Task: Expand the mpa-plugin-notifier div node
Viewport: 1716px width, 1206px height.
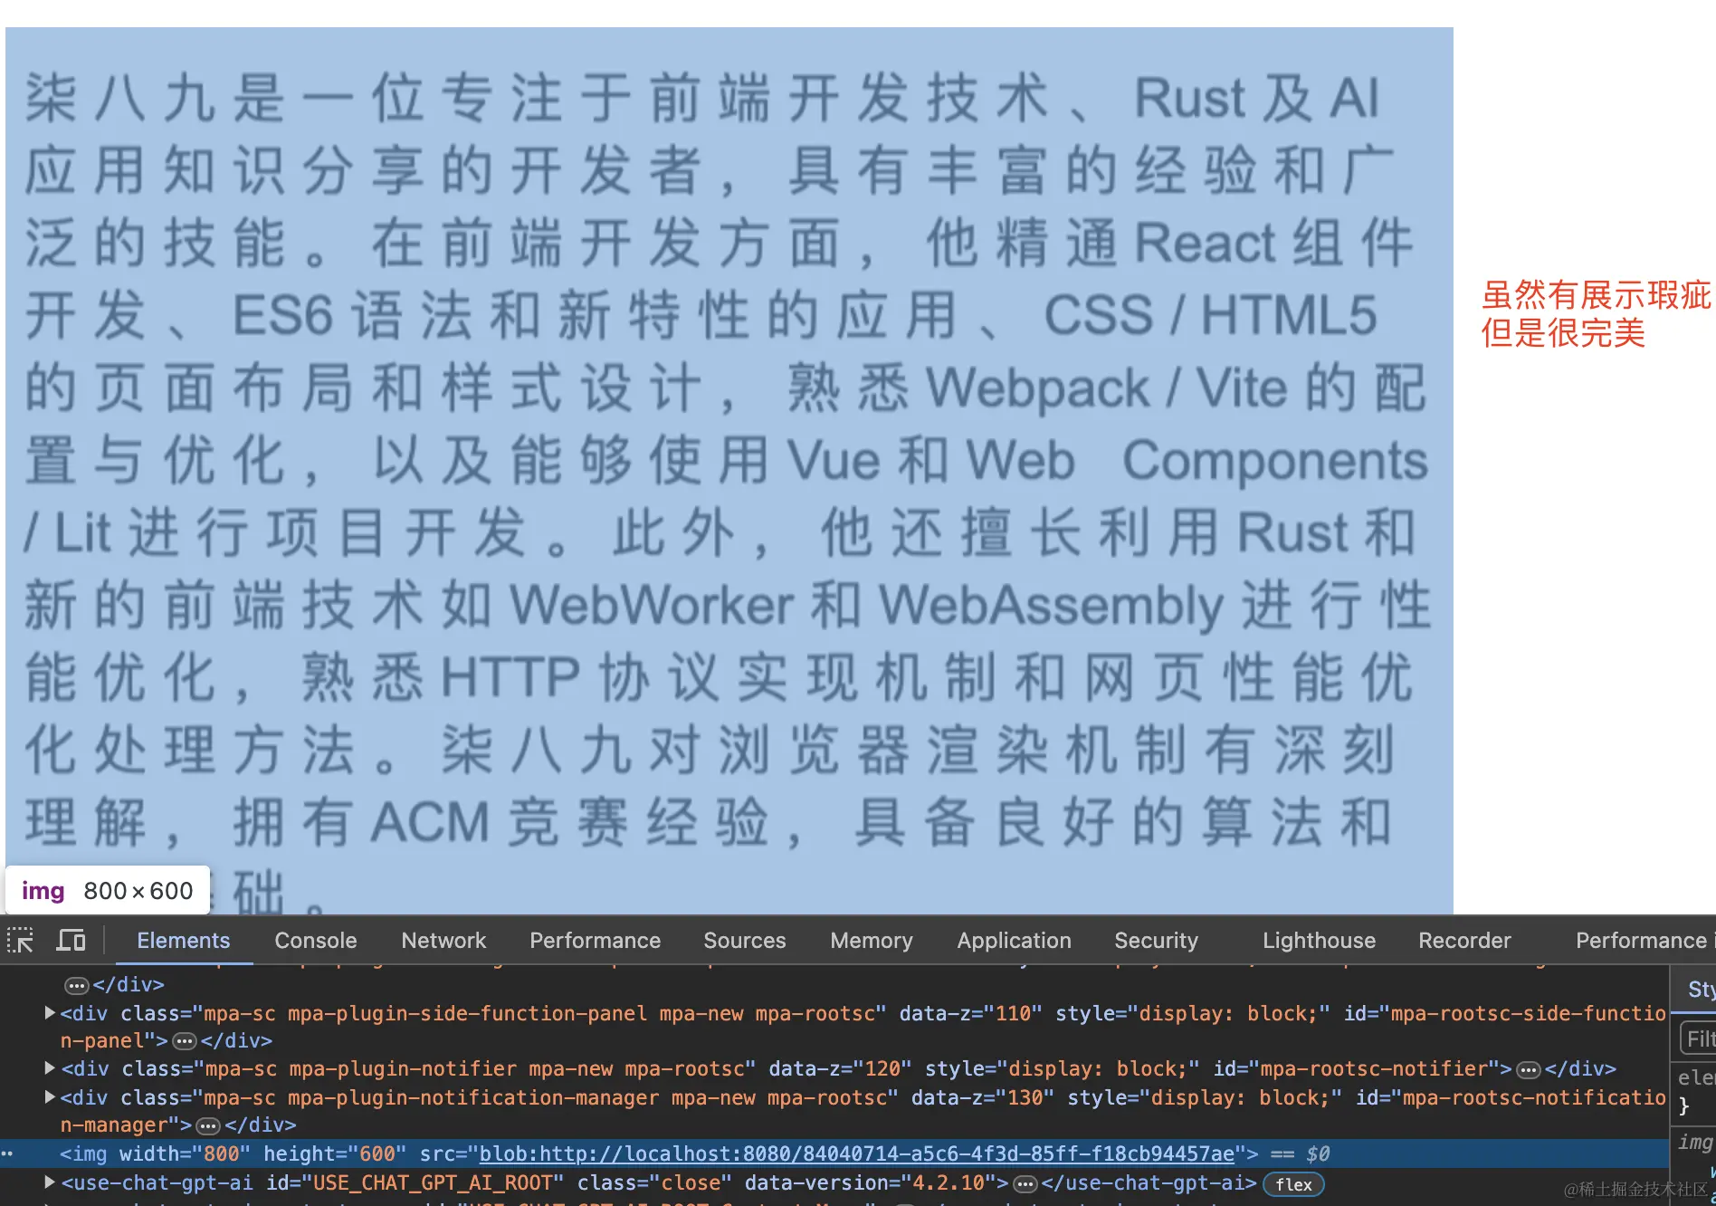Action: click(50, 1068)
